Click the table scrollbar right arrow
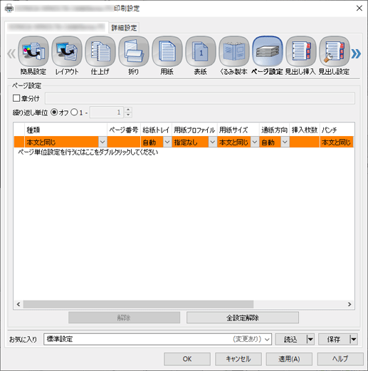This screenshot has width=368, height=371. tap(349, 304)
